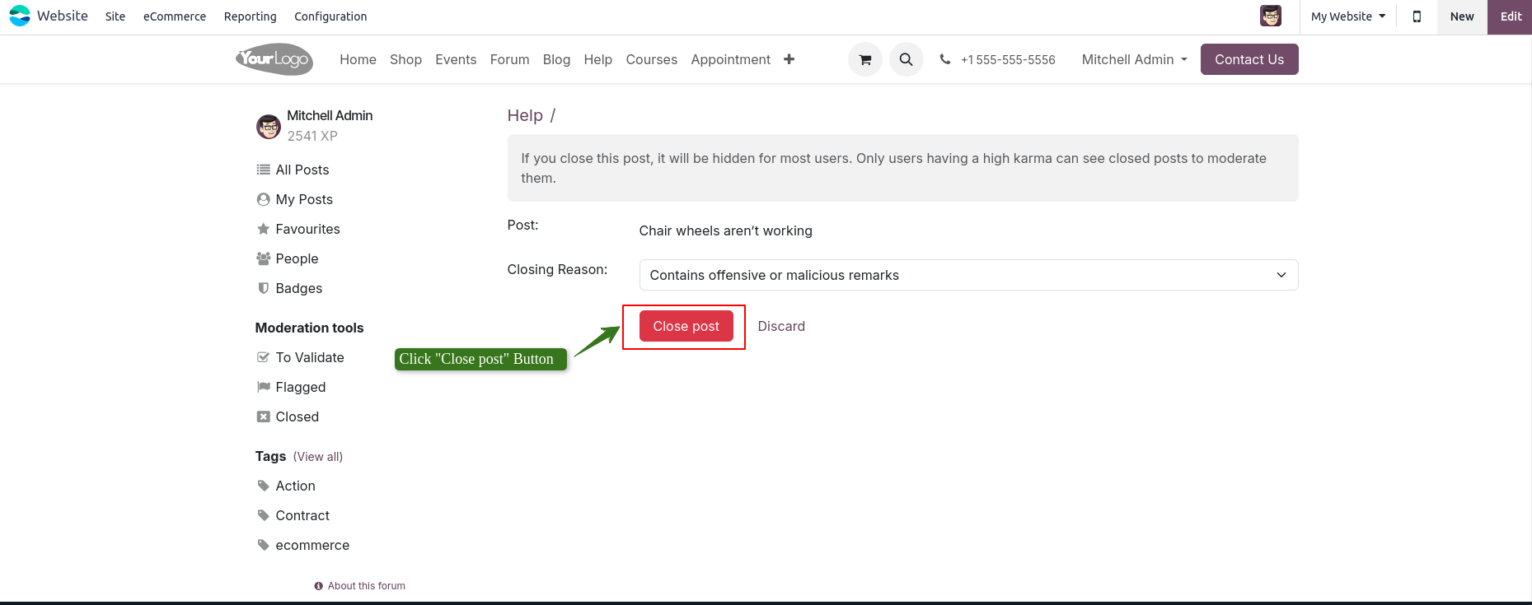Click the plus icon after Appointment
The height and width of the screenshot is (605, 1532).
789,59
